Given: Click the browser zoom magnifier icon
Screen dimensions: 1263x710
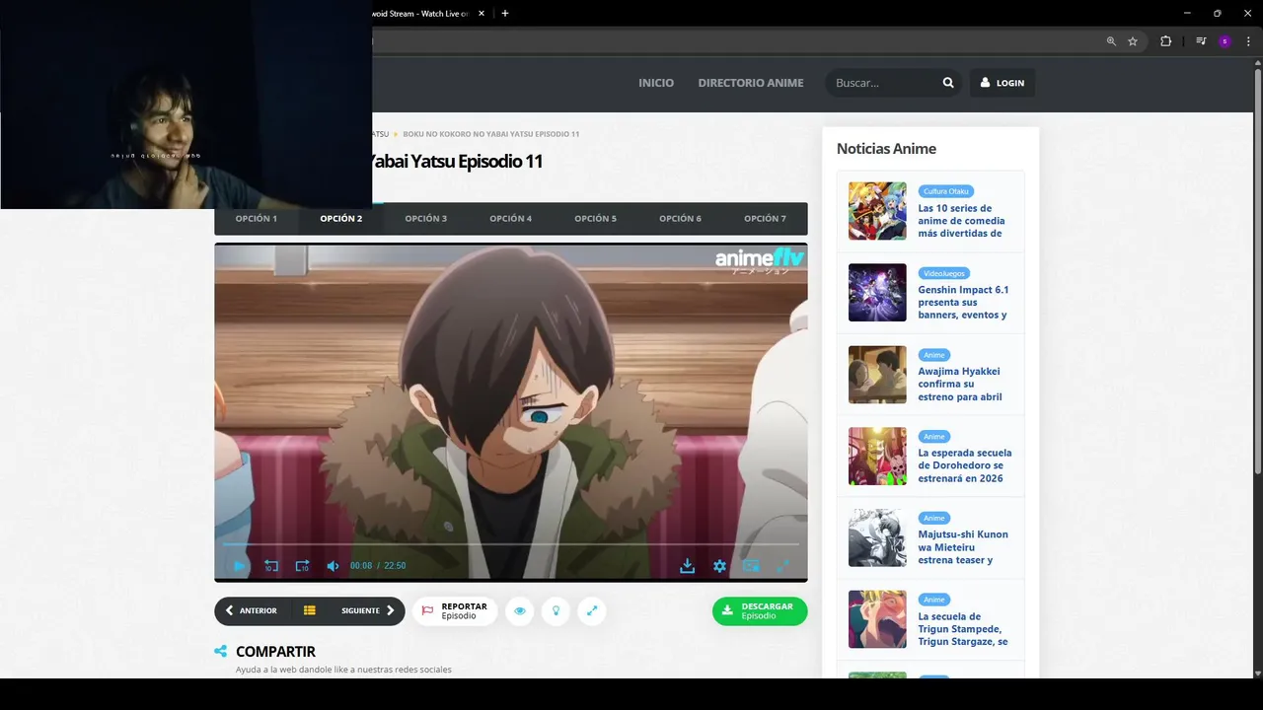Looking at the screenshot, I should tap(1111, 41).
